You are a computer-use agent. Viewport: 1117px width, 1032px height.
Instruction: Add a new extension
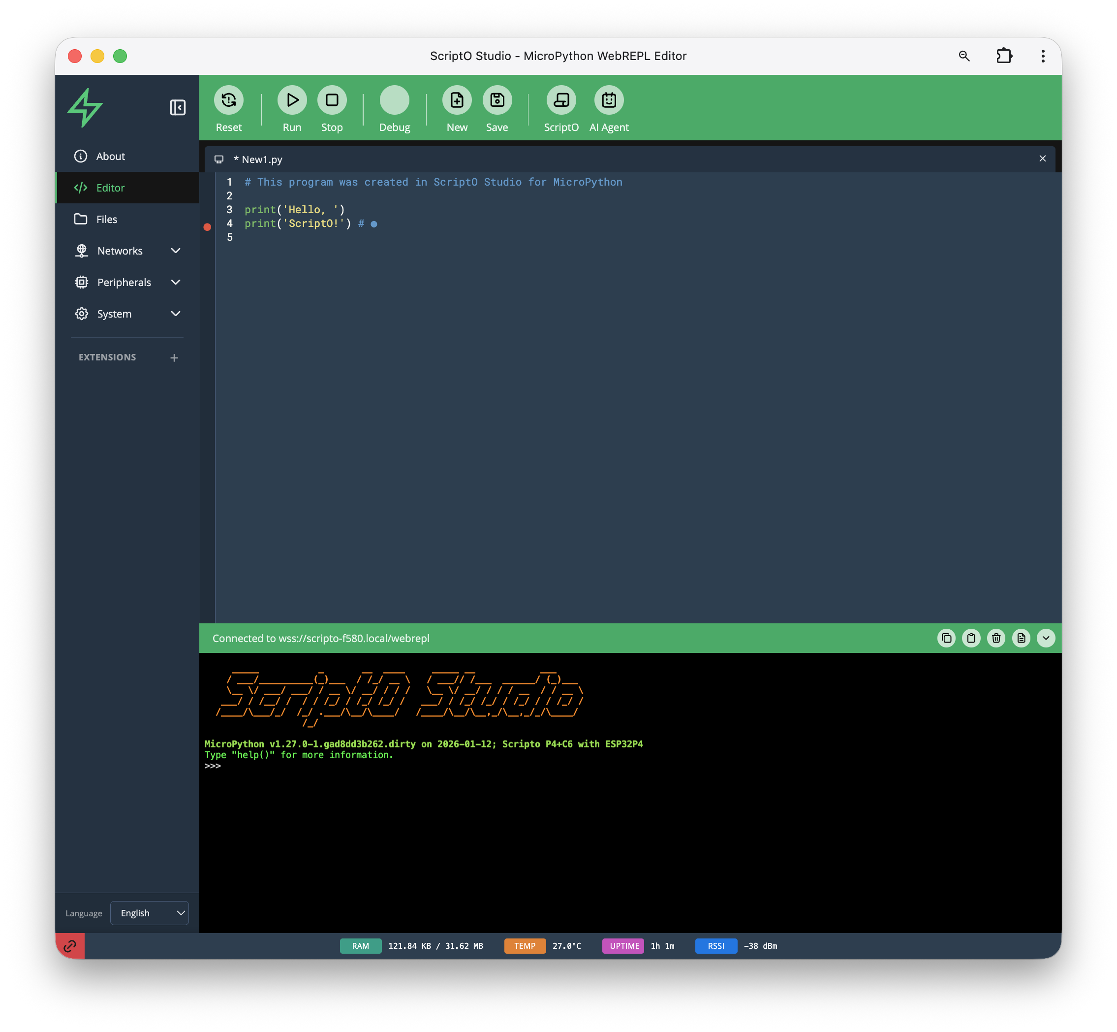[174, 358]
